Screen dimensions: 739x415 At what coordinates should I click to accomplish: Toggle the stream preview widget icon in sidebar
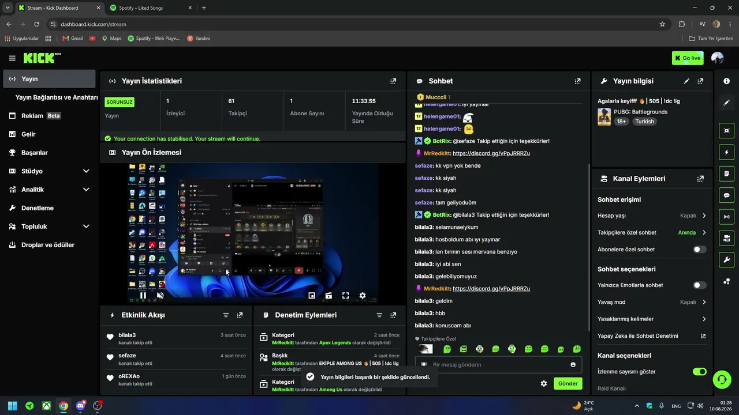726,131
